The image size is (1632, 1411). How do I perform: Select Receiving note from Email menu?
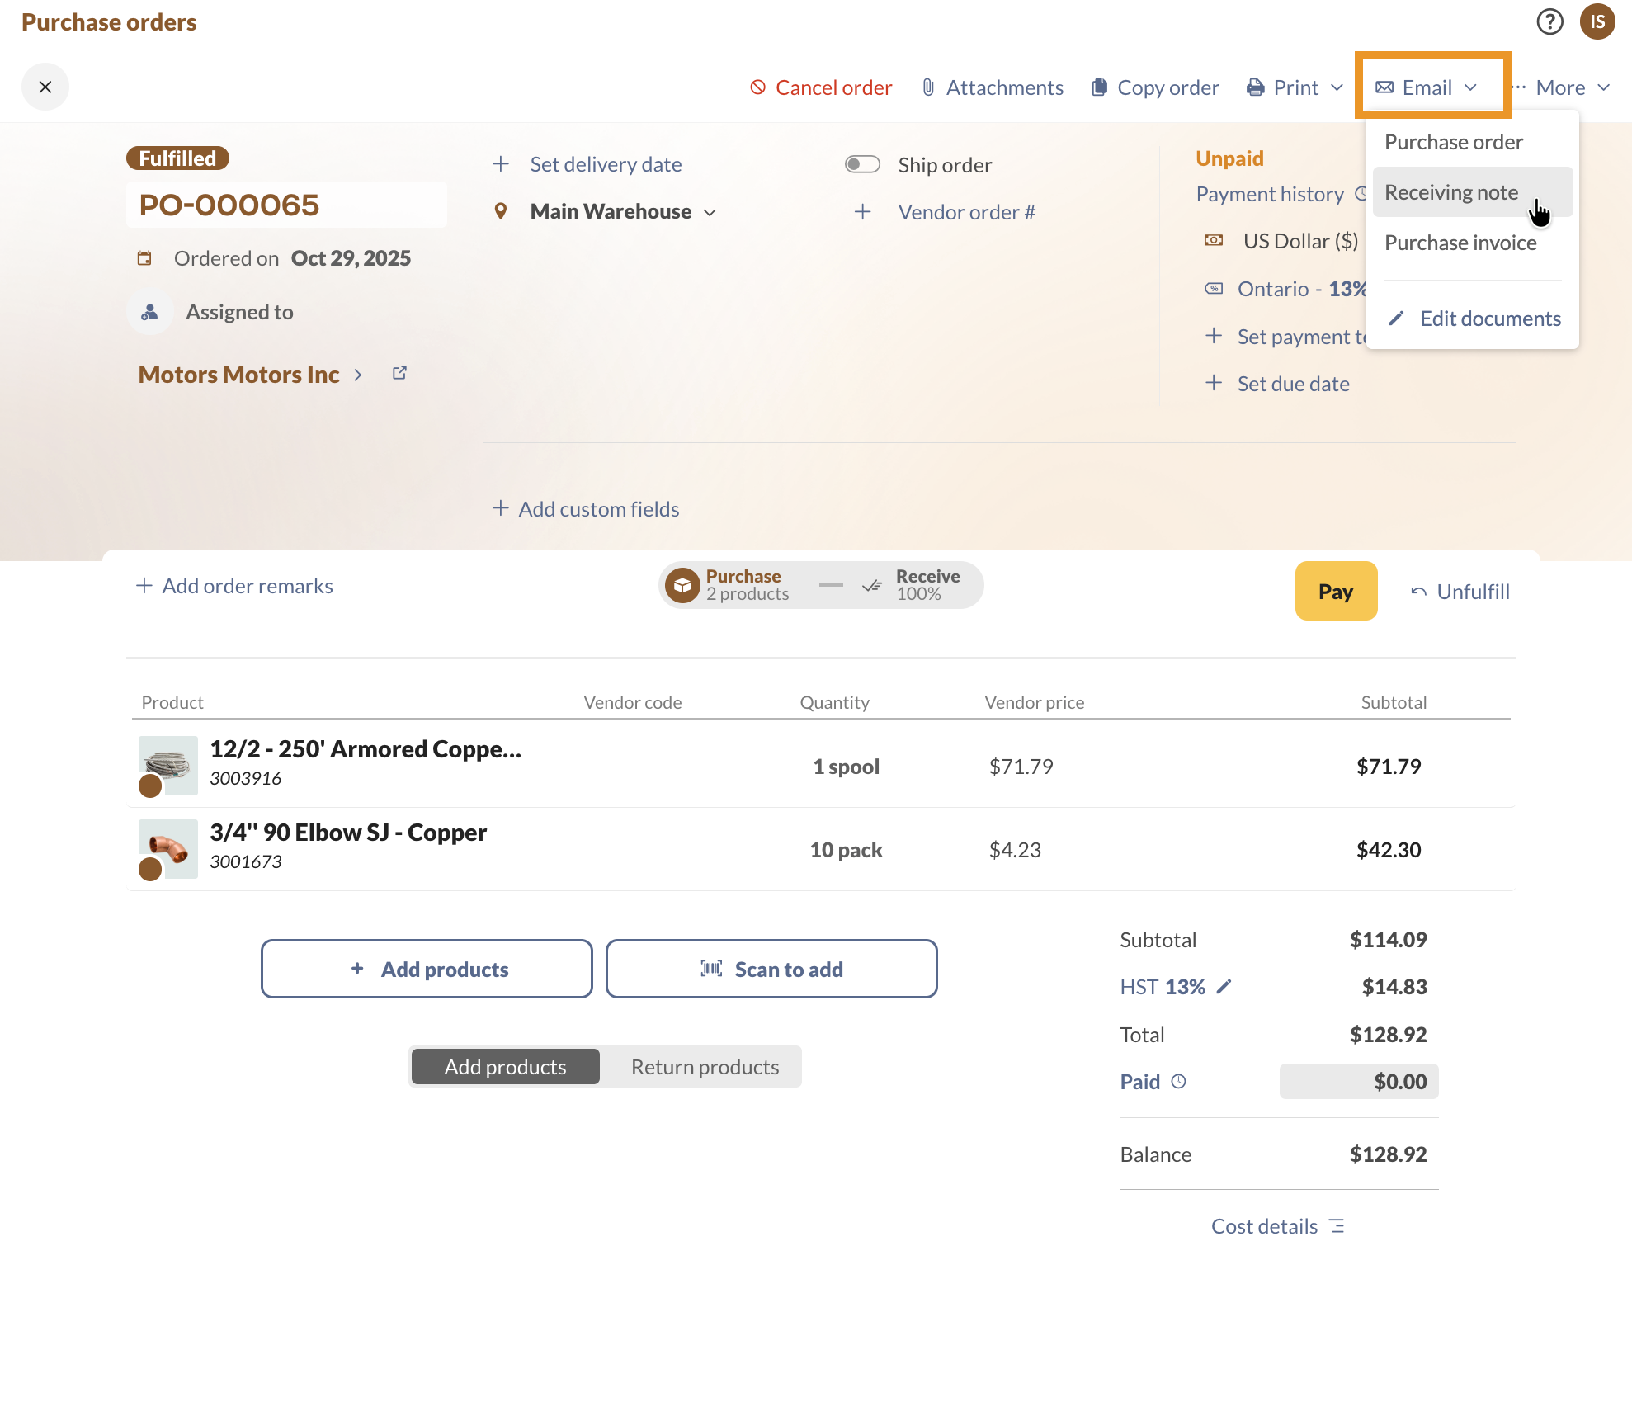[x=1451, y=192]
